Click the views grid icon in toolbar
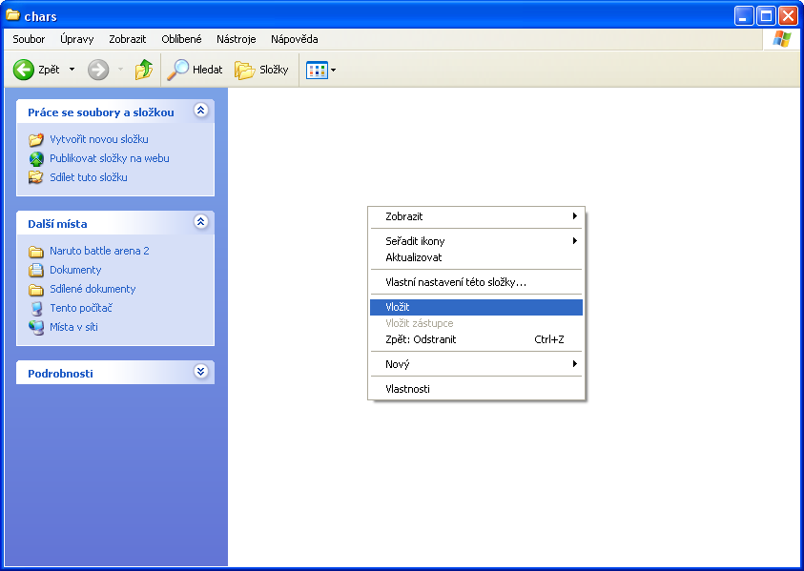Image resolution: width=804 pixels, height=571 pixels. pyautogui.click(x=317, y=71)
